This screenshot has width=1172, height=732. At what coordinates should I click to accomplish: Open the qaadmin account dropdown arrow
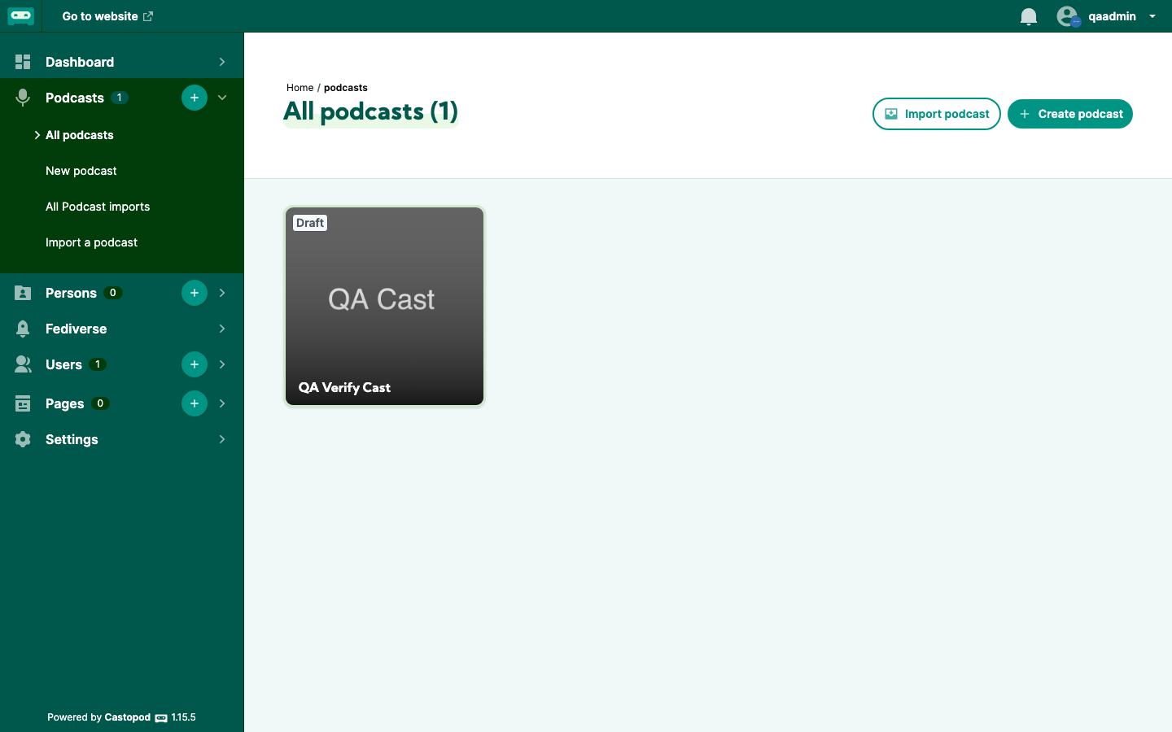click(1152, 16)
